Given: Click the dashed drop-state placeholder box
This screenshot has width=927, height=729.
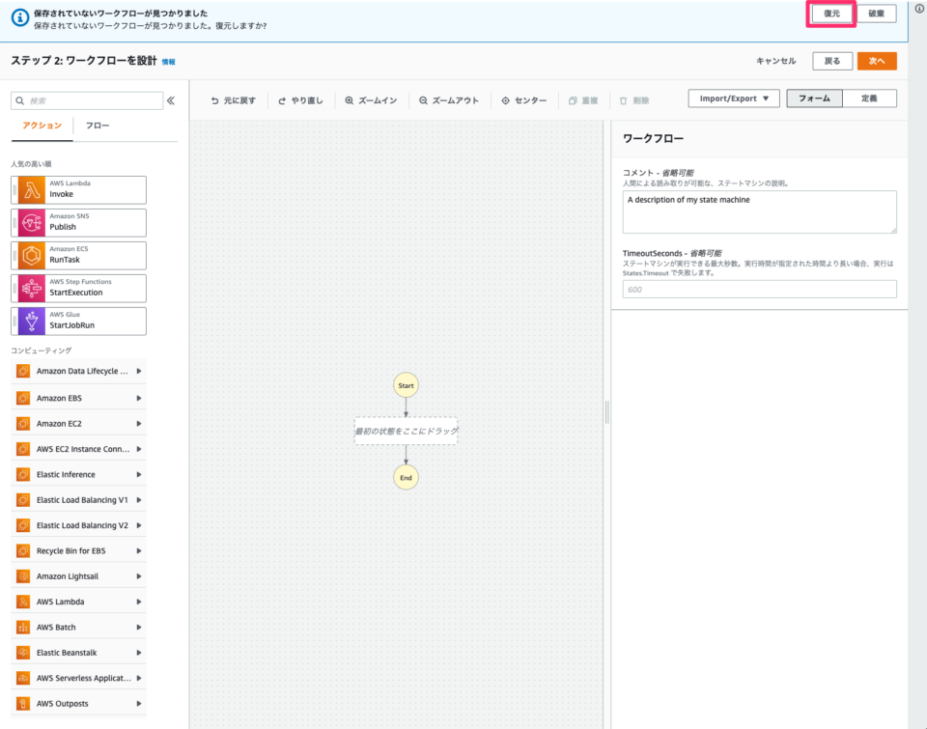Looking at the screenshot, I should tap(406, 431).
